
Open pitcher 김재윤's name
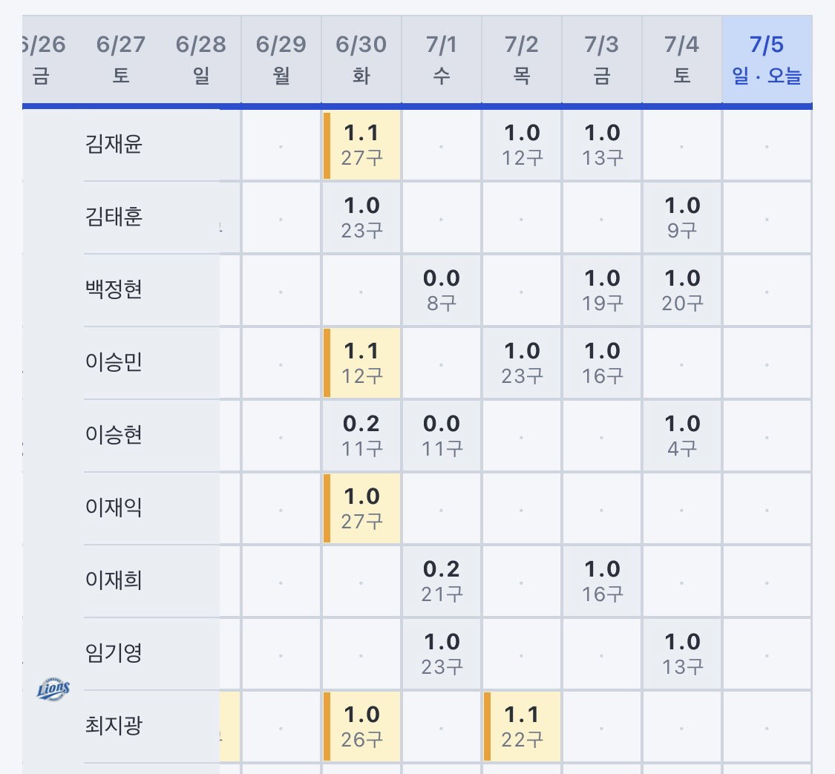[x=114, y=144]
